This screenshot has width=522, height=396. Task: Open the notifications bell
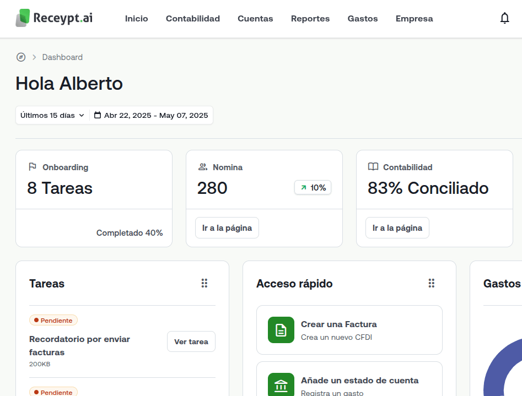click(x=505, y=18)
